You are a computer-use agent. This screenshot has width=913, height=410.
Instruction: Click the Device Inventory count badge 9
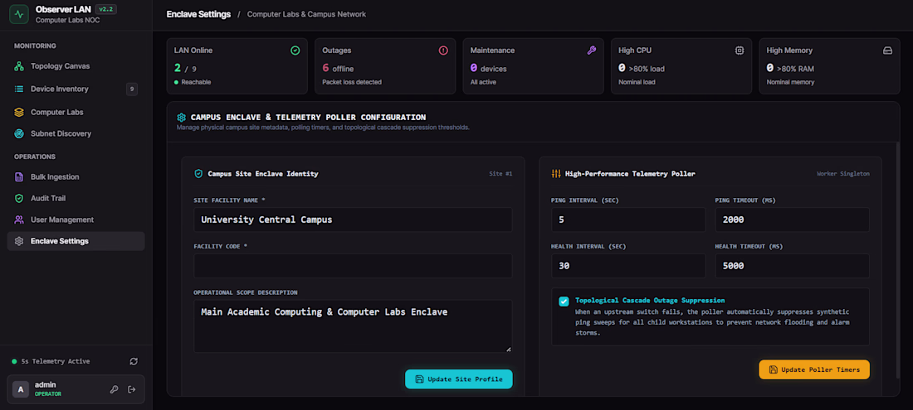click(132, 89)
